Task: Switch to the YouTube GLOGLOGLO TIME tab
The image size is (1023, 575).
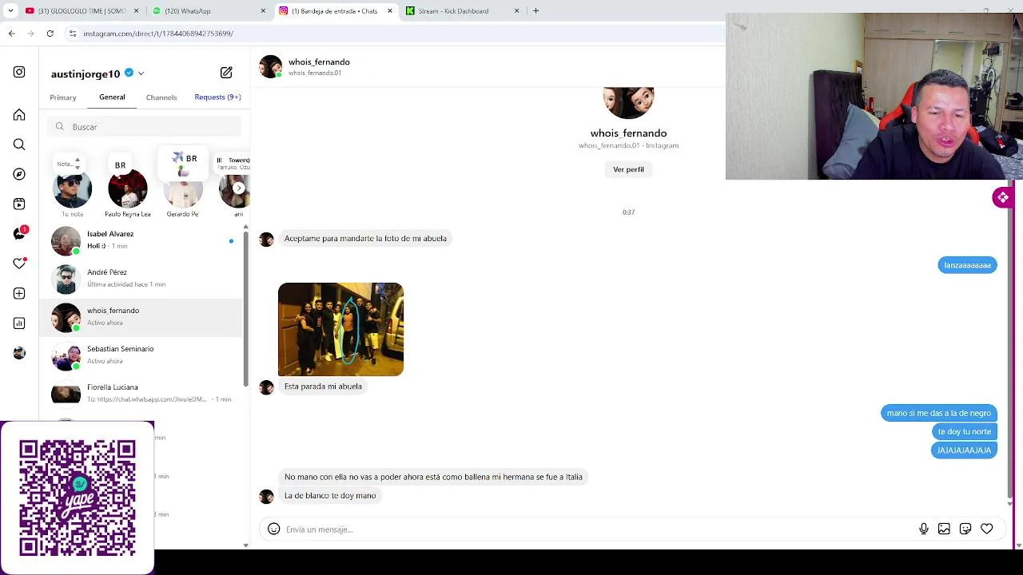Action: pos(82,11)
